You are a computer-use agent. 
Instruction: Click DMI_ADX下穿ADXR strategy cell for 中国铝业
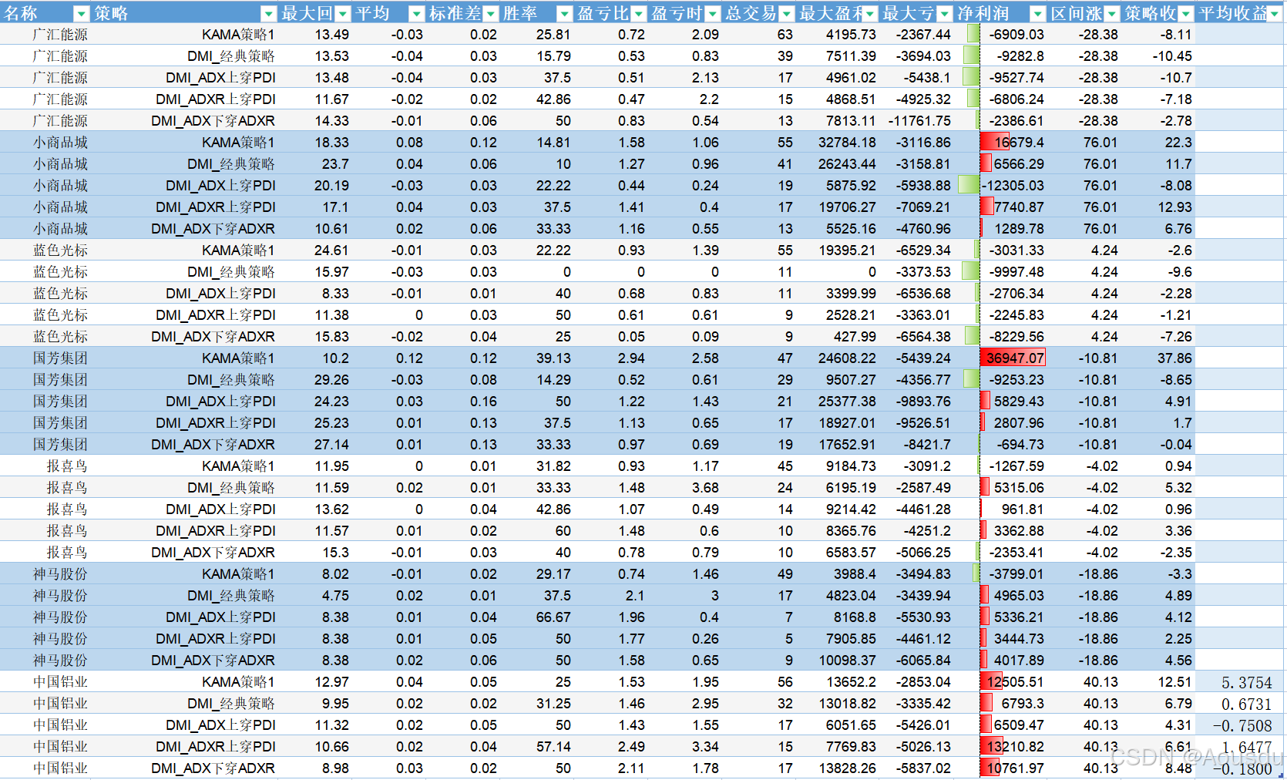(185, 768)
